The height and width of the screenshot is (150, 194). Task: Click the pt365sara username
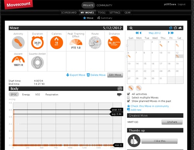click(x=170, y=4)
